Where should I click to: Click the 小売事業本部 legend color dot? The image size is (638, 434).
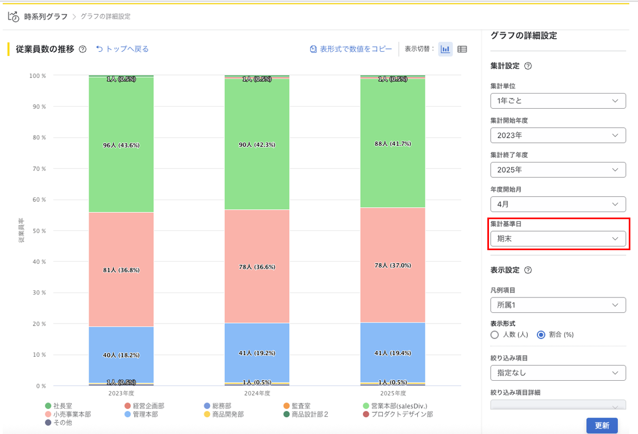(48, 414)
